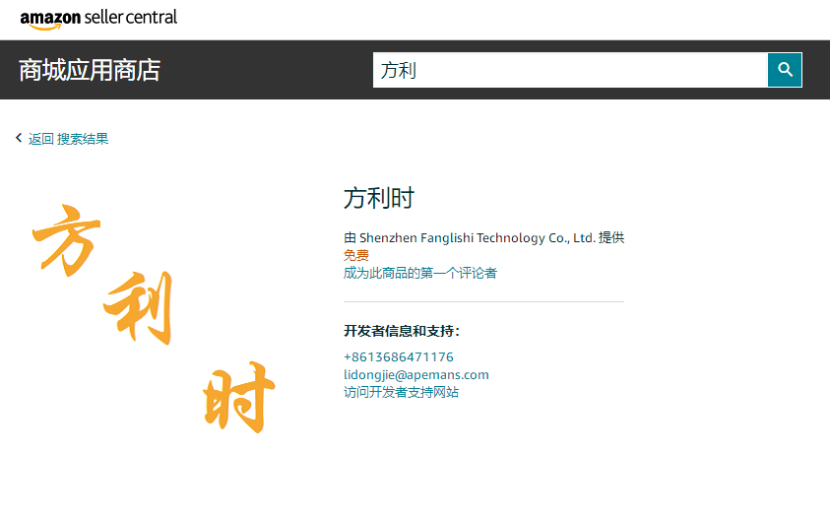This screenshot has height=515, width=830.
Task: Click the magnifier search button
Action: (x=785, y=70)
